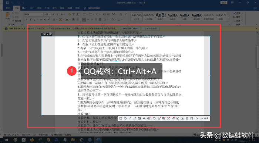Image resolution: width=259 pixels, height=143 pixels.
Task: Click the undo arrow in screenshot toolbar
Action: pos(154,118)
